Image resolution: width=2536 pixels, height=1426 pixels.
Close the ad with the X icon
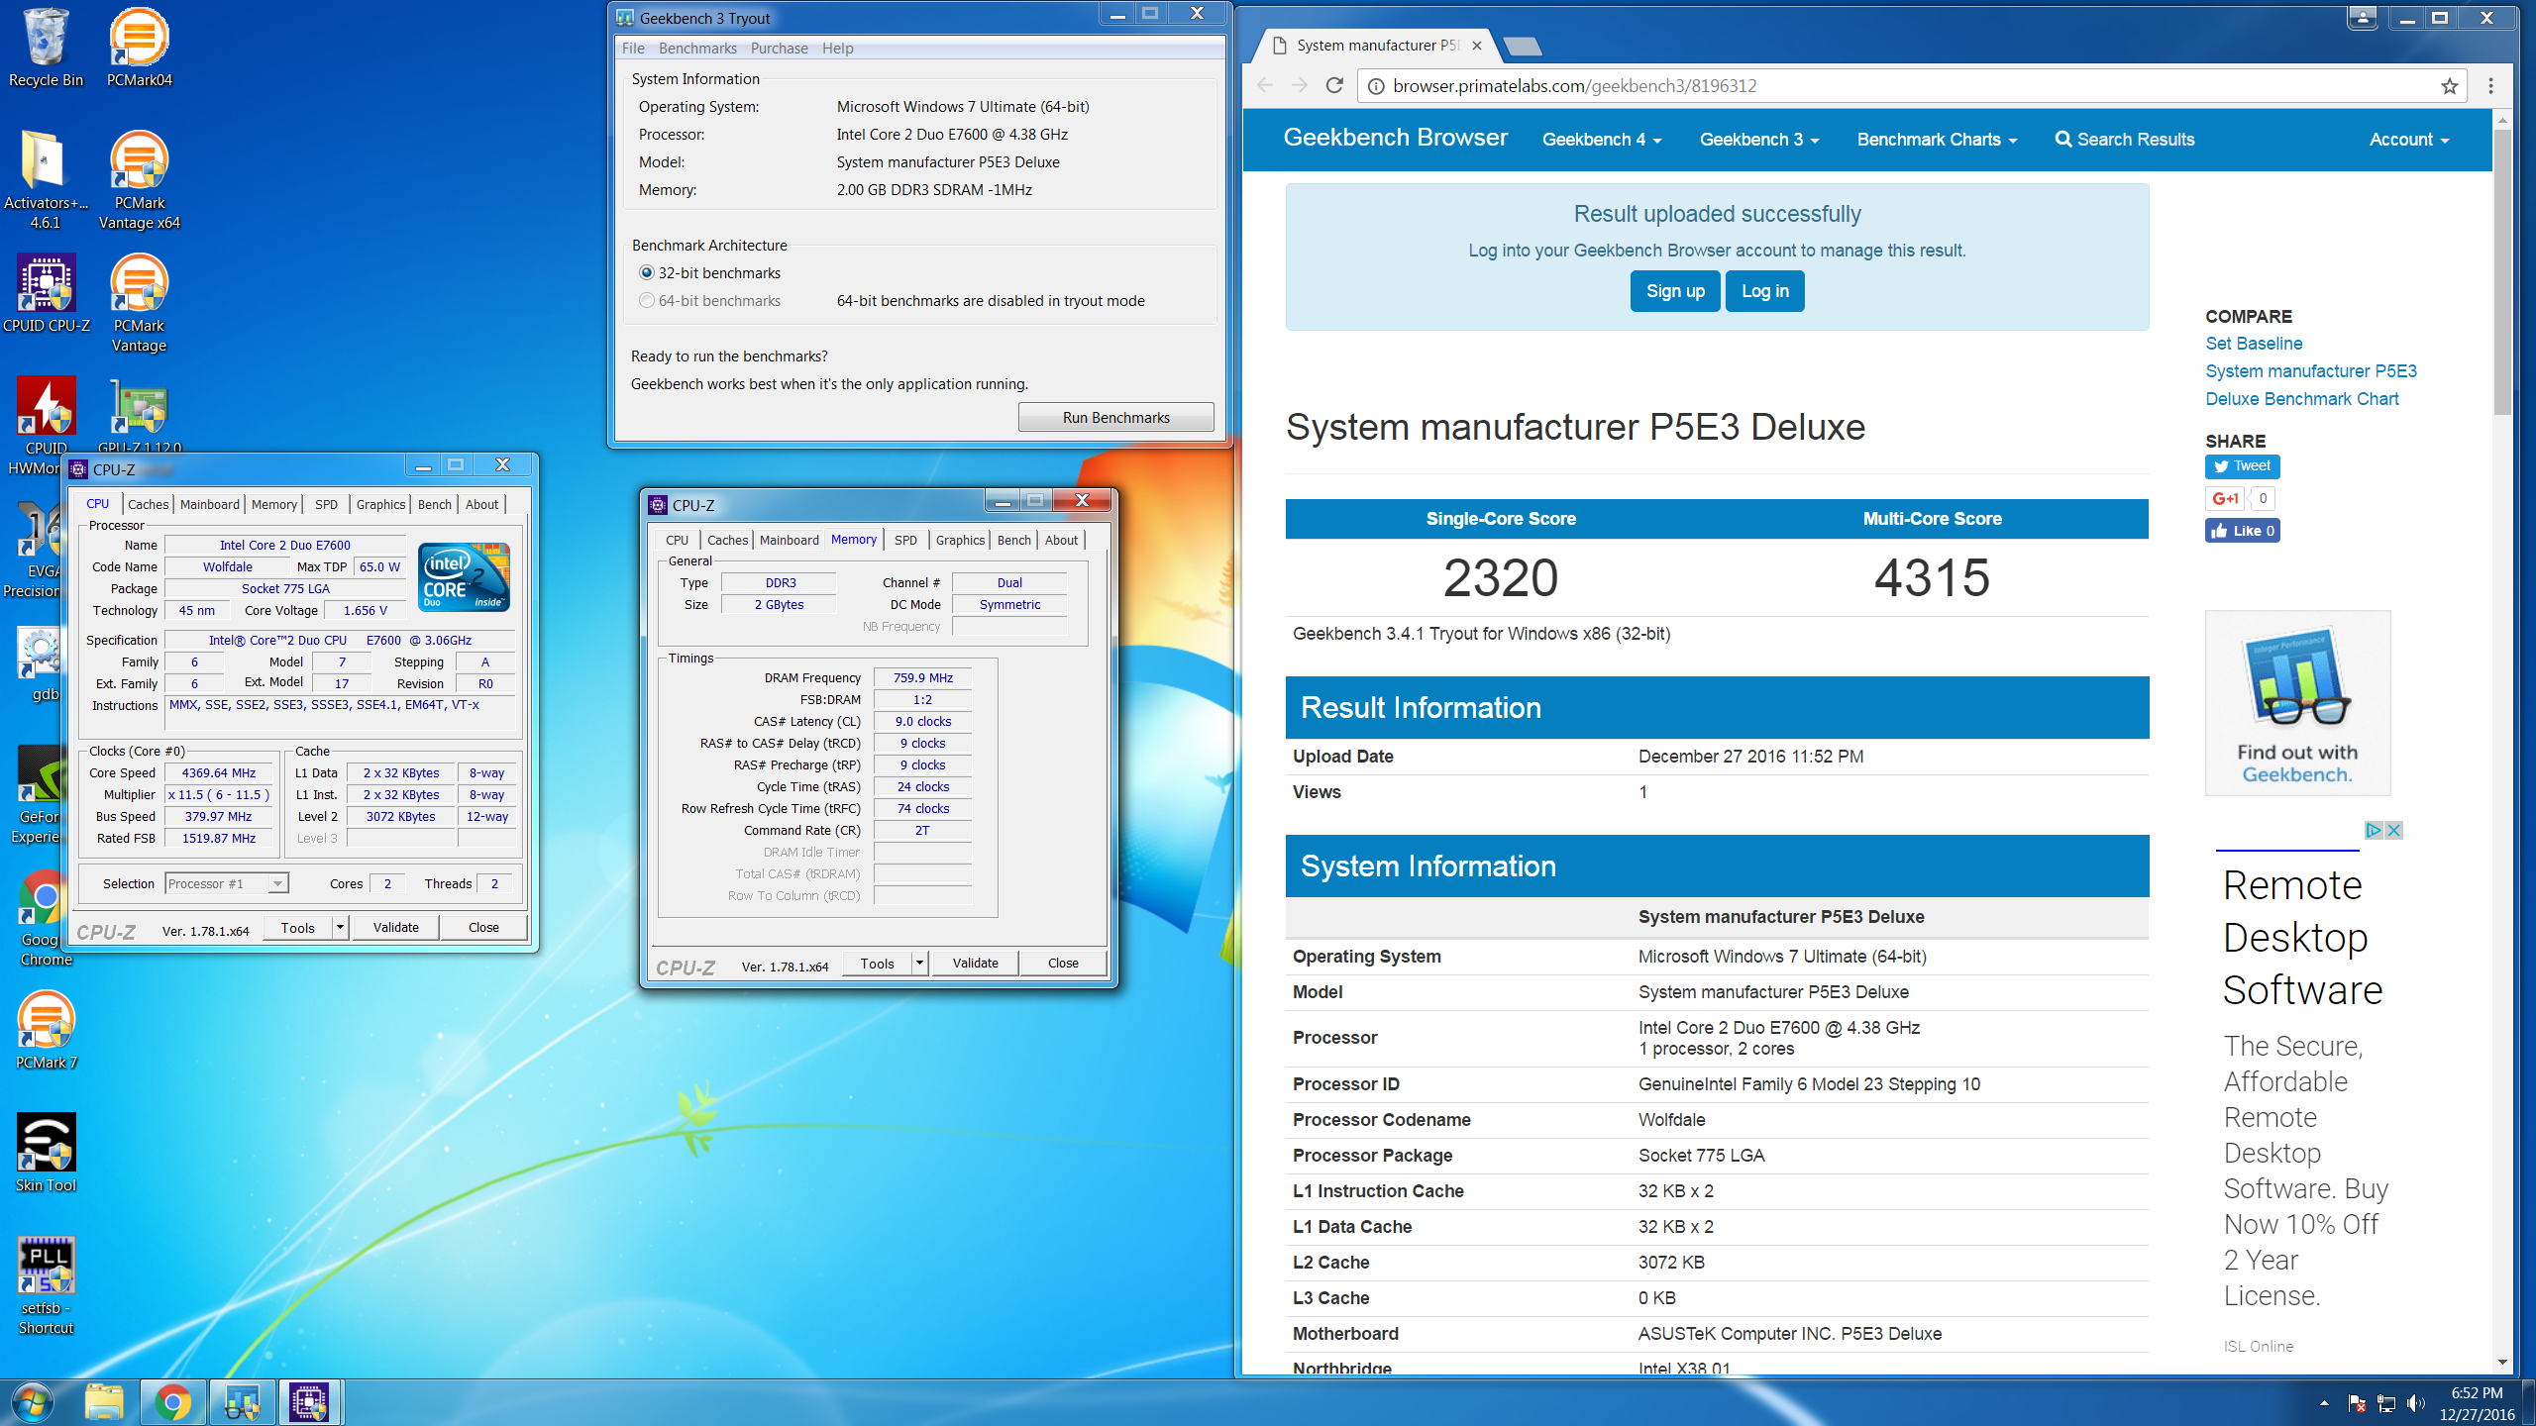pyautogui.click(x=2393, y=830)
